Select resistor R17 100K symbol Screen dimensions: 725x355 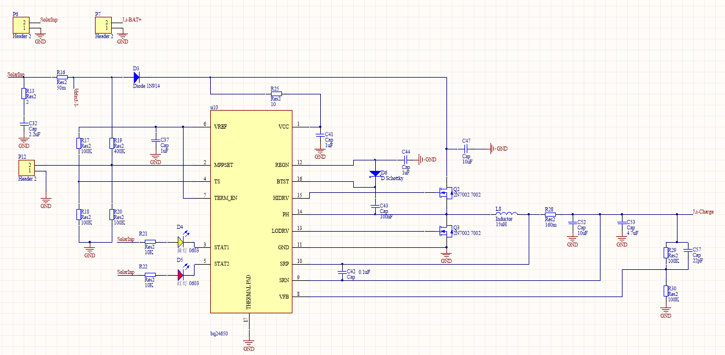[x=78, y=143]
